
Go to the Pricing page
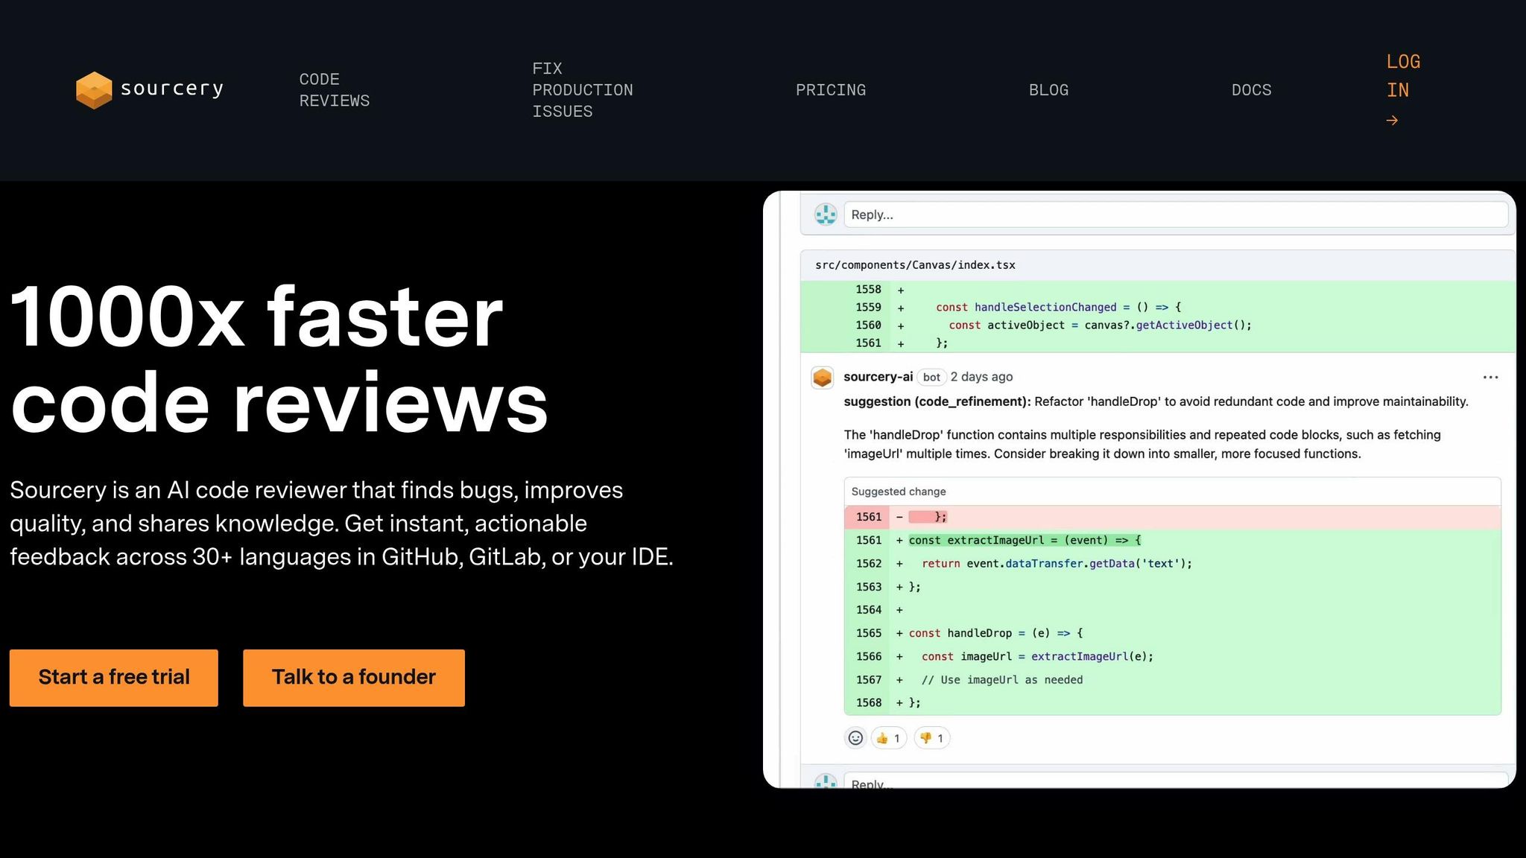(x=830, y=90)
